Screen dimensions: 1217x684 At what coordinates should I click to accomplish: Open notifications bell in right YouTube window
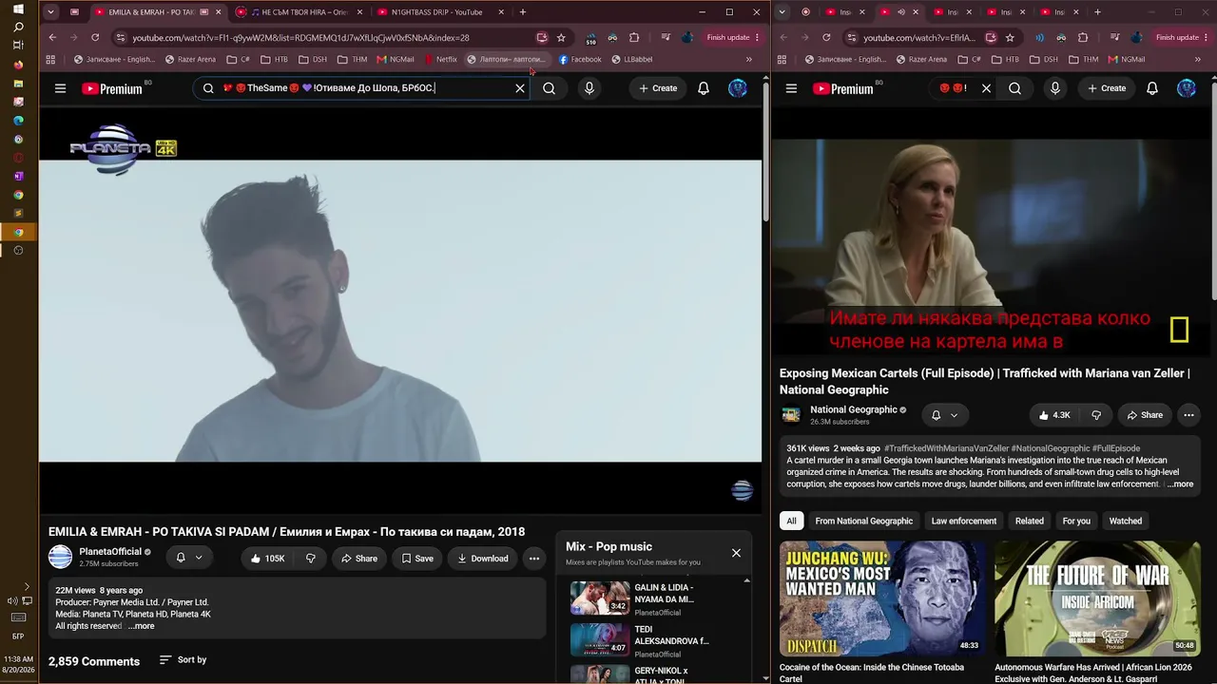(1151, 88)
